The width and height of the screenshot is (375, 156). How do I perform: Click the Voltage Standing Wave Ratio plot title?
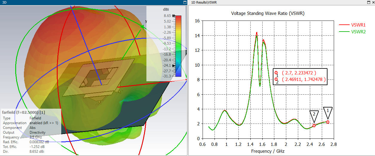coord(268,13)
